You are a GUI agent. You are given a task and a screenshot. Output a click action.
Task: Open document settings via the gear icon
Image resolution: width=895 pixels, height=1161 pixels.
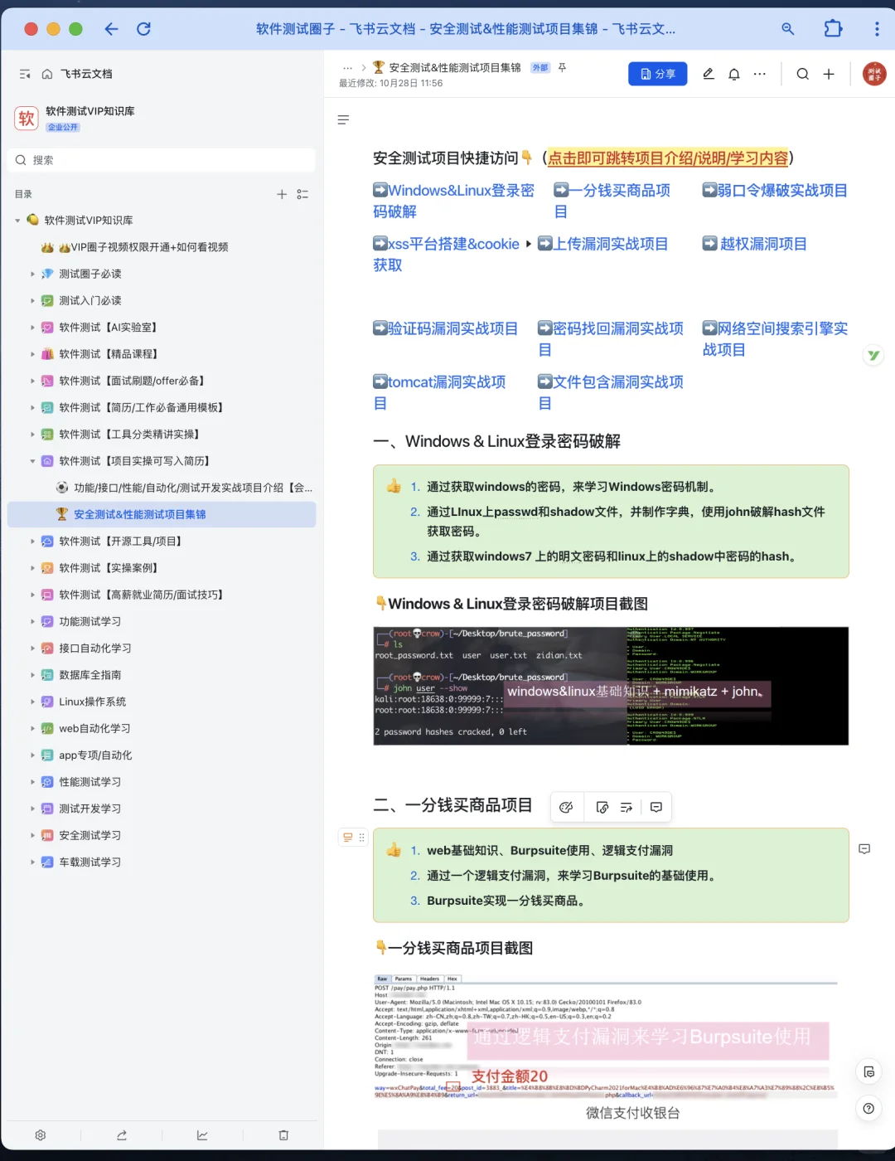click(41, 1134)
